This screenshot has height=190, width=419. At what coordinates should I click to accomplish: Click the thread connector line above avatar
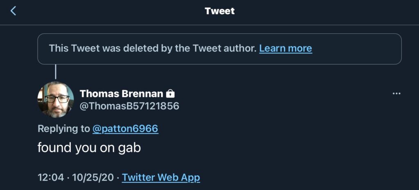(56, 73)
